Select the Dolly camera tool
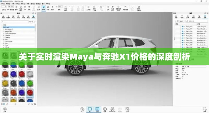209x113 pixels. [53, 8]
